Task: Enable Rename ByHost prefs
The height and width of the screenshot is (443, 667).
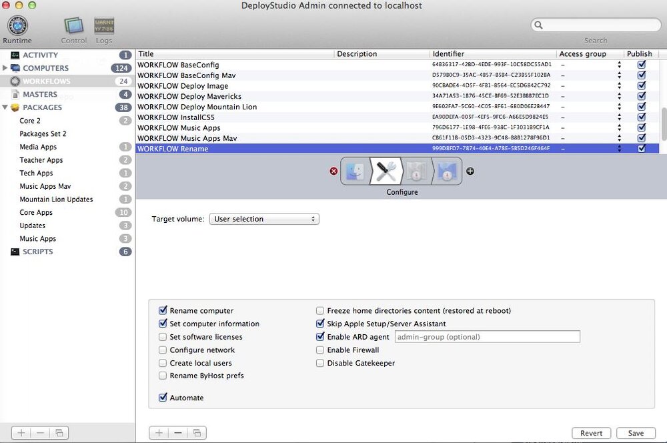Action: pos(163,376)
